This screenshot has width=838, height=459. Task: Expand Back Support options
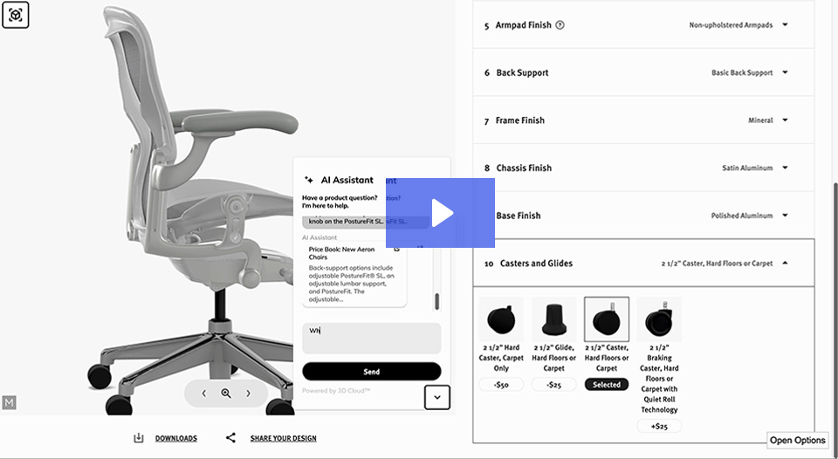(x=785, y=72)
